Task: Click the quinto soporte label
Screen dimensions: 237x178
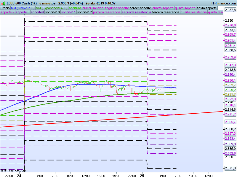Action: [185, 8]
